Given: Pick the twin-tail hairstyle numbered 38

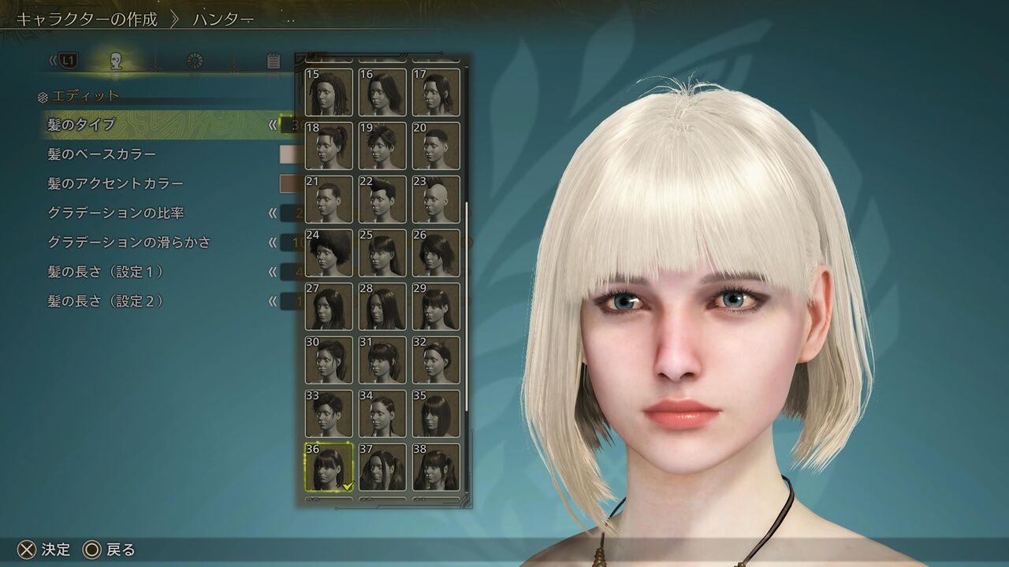Looking at the screenshot, I should coord(436,467).
